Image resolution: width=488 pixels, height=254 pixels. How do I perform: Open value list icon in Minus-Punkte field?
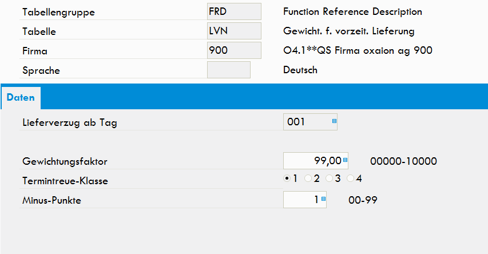[x=323, y=199]
